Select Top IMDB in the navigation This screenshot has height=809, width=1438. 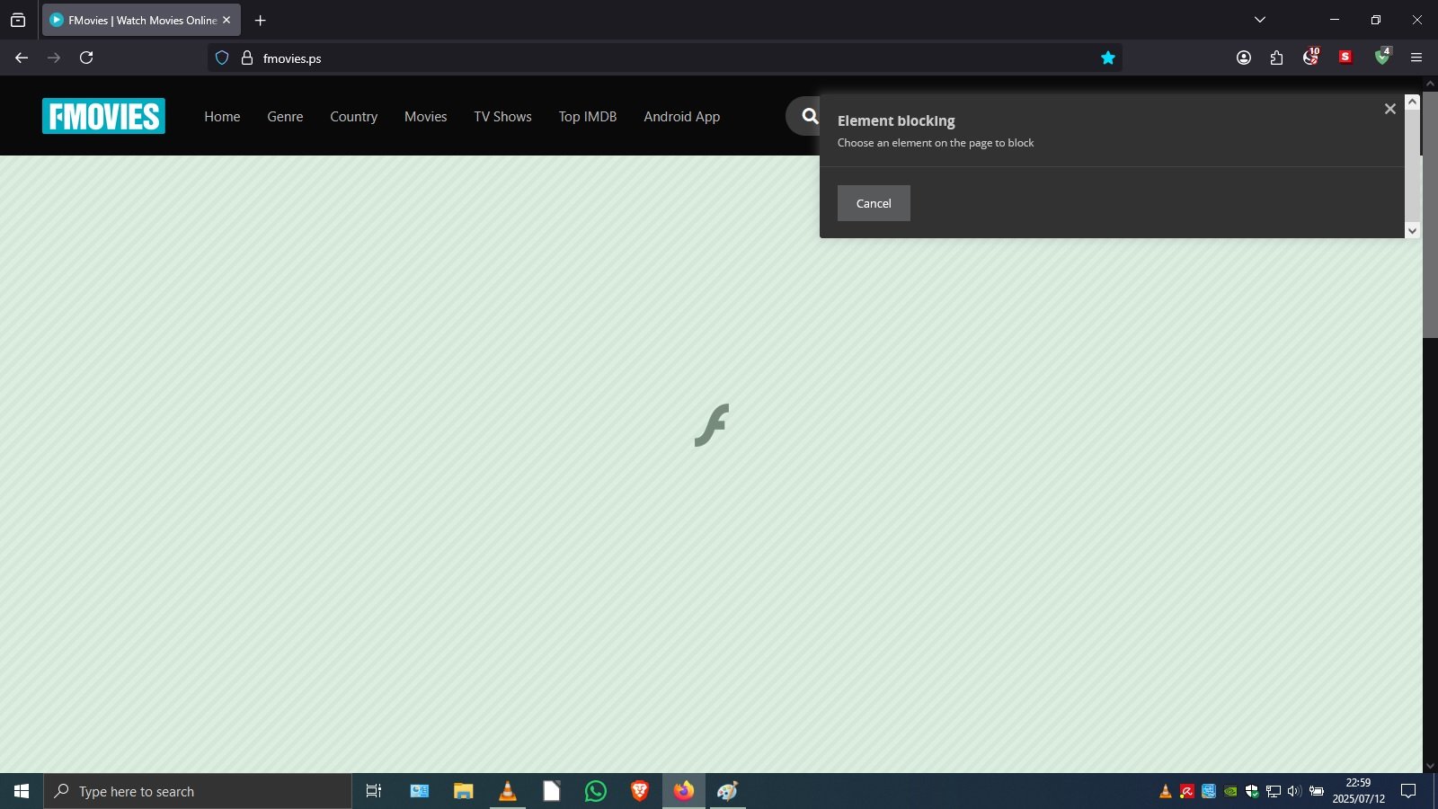point(588,116)
